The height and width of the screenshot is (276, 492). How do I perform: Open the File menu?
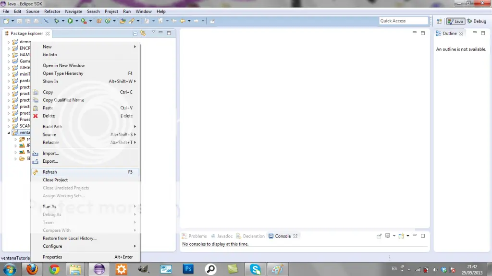point(6,12)
